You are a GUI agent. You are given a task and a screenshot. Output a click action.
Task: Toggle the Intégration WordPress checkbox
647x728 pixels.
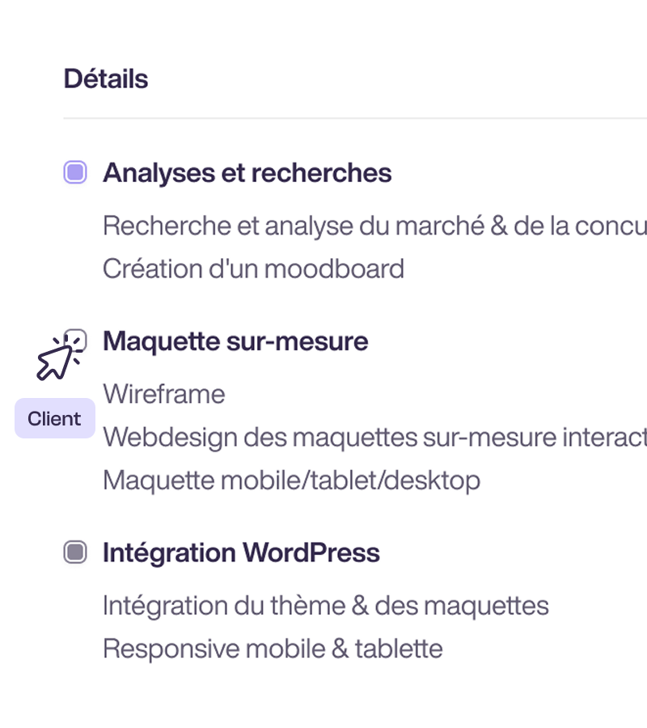(x=75, y=552)
